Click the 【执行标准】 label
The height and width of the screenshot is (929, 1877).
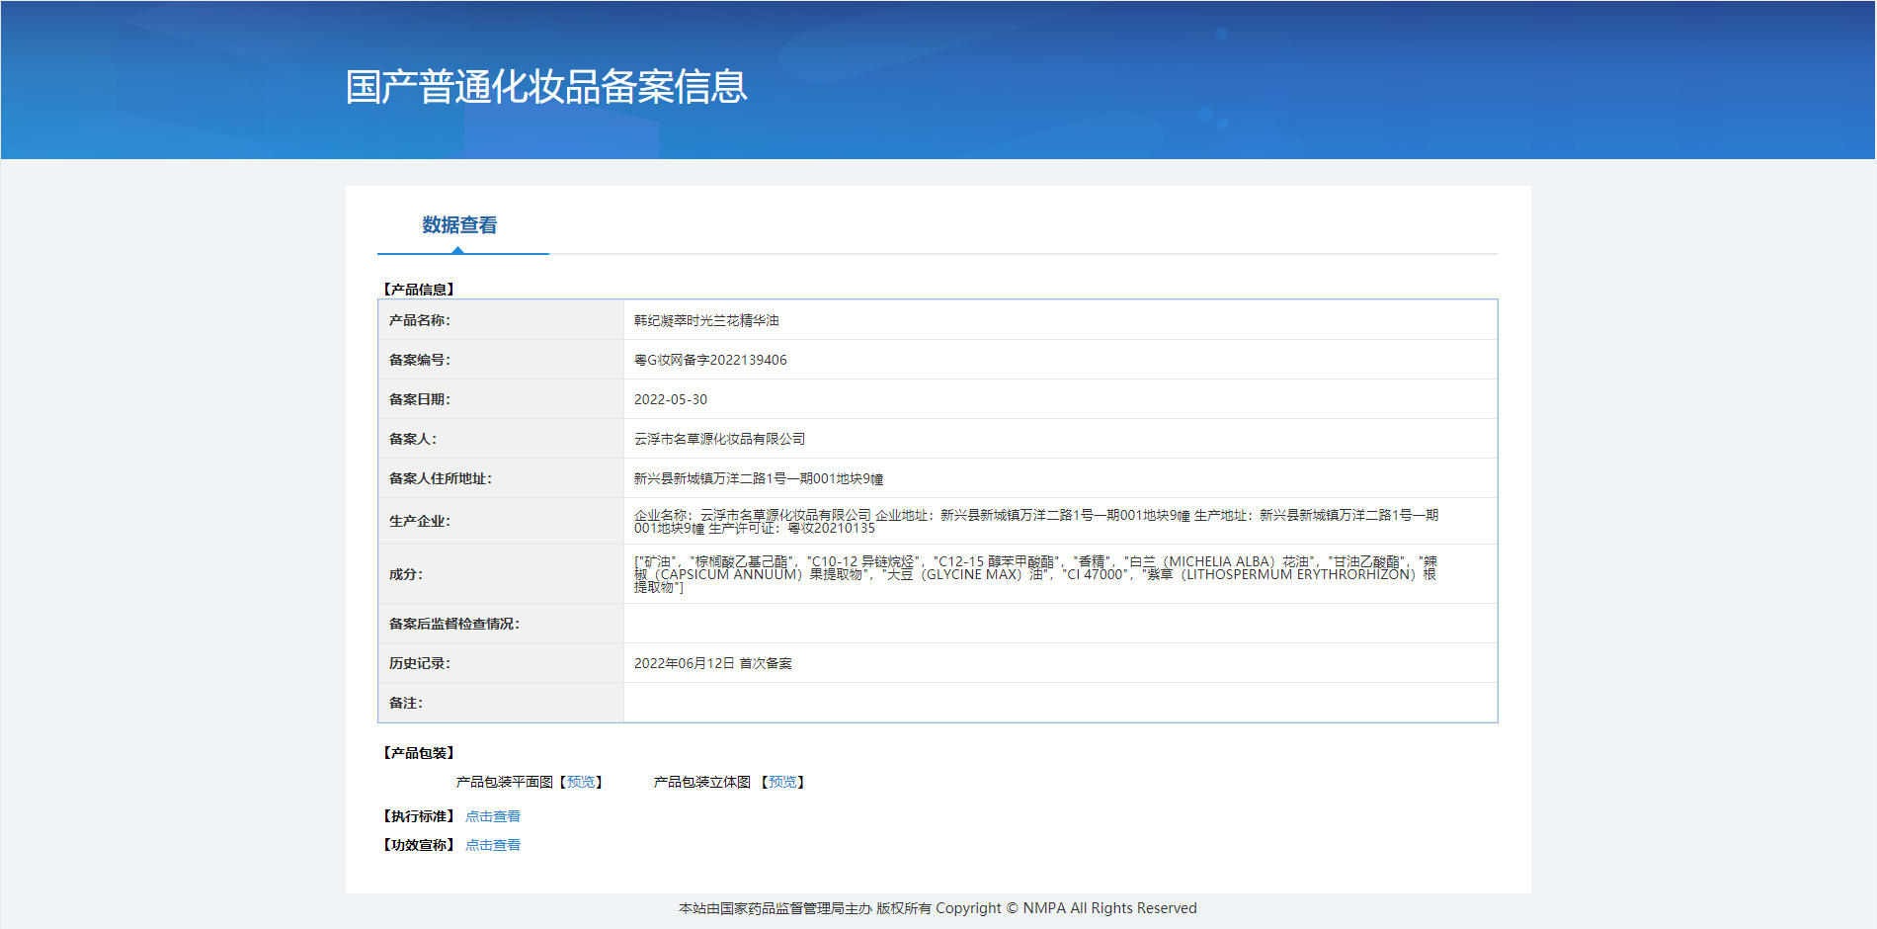419,816
